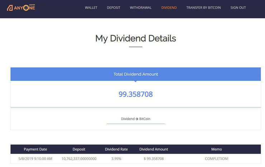Click the Deposit column header

click(x=79, y=149)
